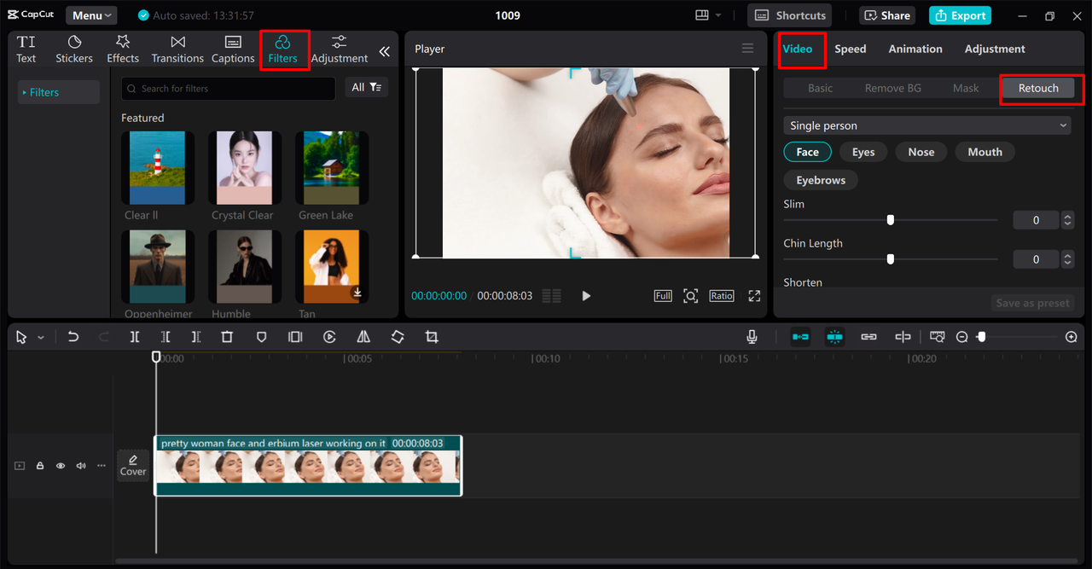Click the freeze frame icon
1092x569 pixels.
[295, 337]
